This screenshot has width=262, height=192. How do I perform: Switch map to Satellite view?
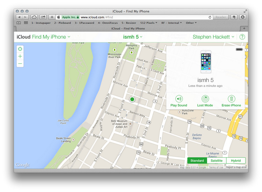[217, 160]
